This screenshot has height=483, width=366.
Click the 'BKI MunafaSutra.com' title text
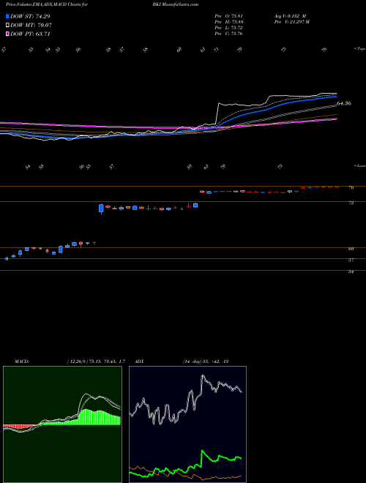(x=175, y=4)
